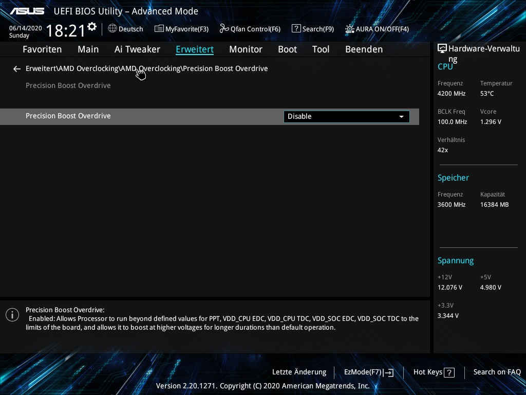Open Precision Boost Overdrive Disable dropdown
This screenshot has height=395, width=526.
[347, 117]
